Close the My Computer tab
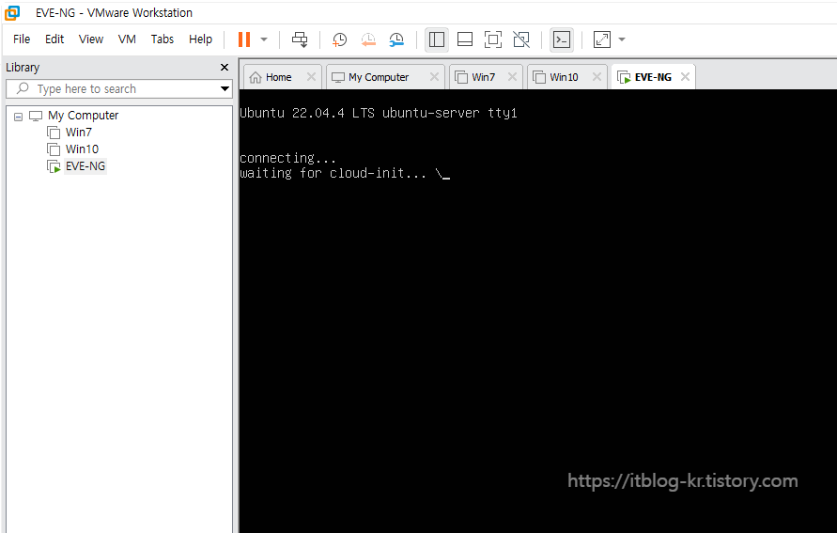The width and height of the screenshot is (837, 533). [435, 77]
